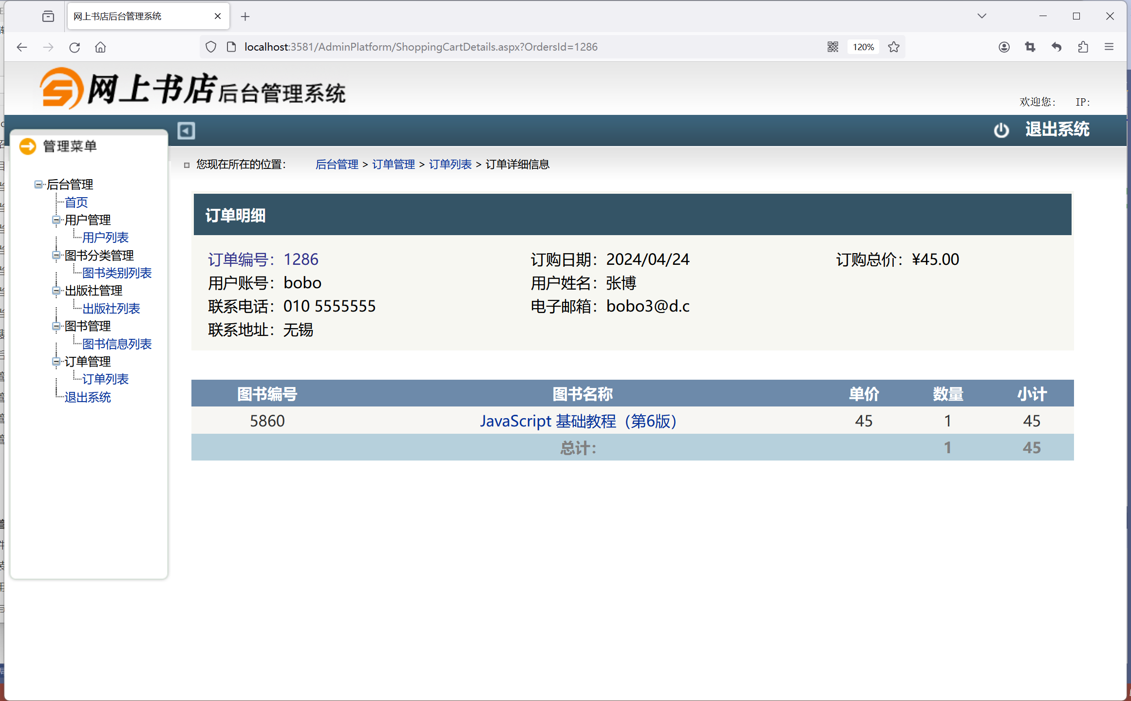The height and width of the screenshot is (701, 1131).
Task: Reload the page
Action: point(75,47)
